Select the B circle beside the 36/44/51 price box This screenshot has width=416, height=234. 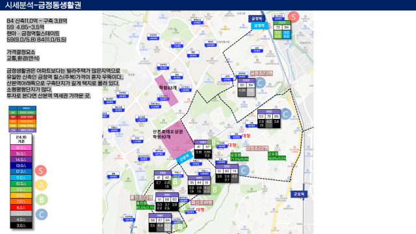[215, 189]
